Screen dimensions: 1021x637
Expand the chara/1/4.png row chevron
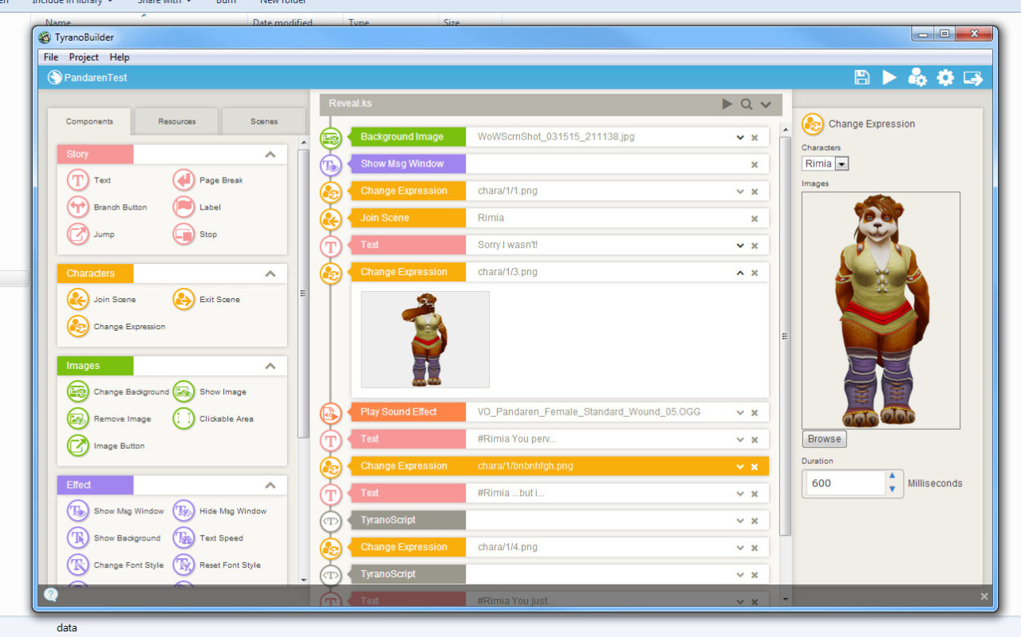point(740,548)
